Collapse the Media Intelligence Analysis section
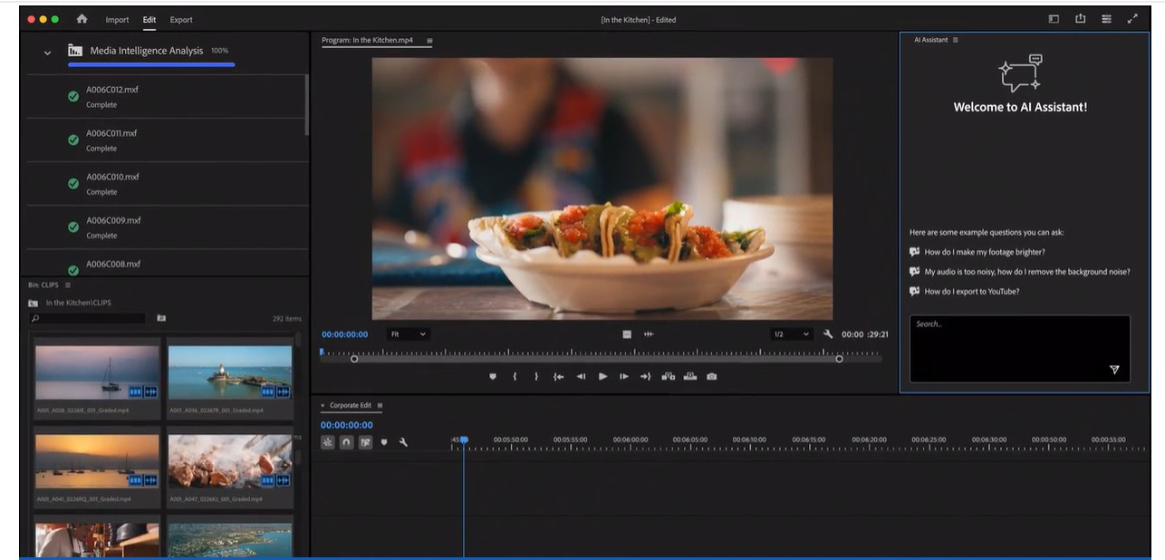This screenshot has height=560, width=1165. click(47, 53)
